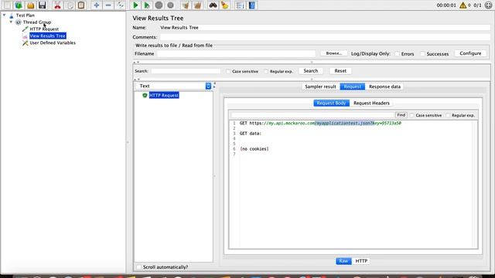Viewport: 495px width, 278px height.
Task: Click the green shield on HTTP Request result
Action: (x=145, y=95)
